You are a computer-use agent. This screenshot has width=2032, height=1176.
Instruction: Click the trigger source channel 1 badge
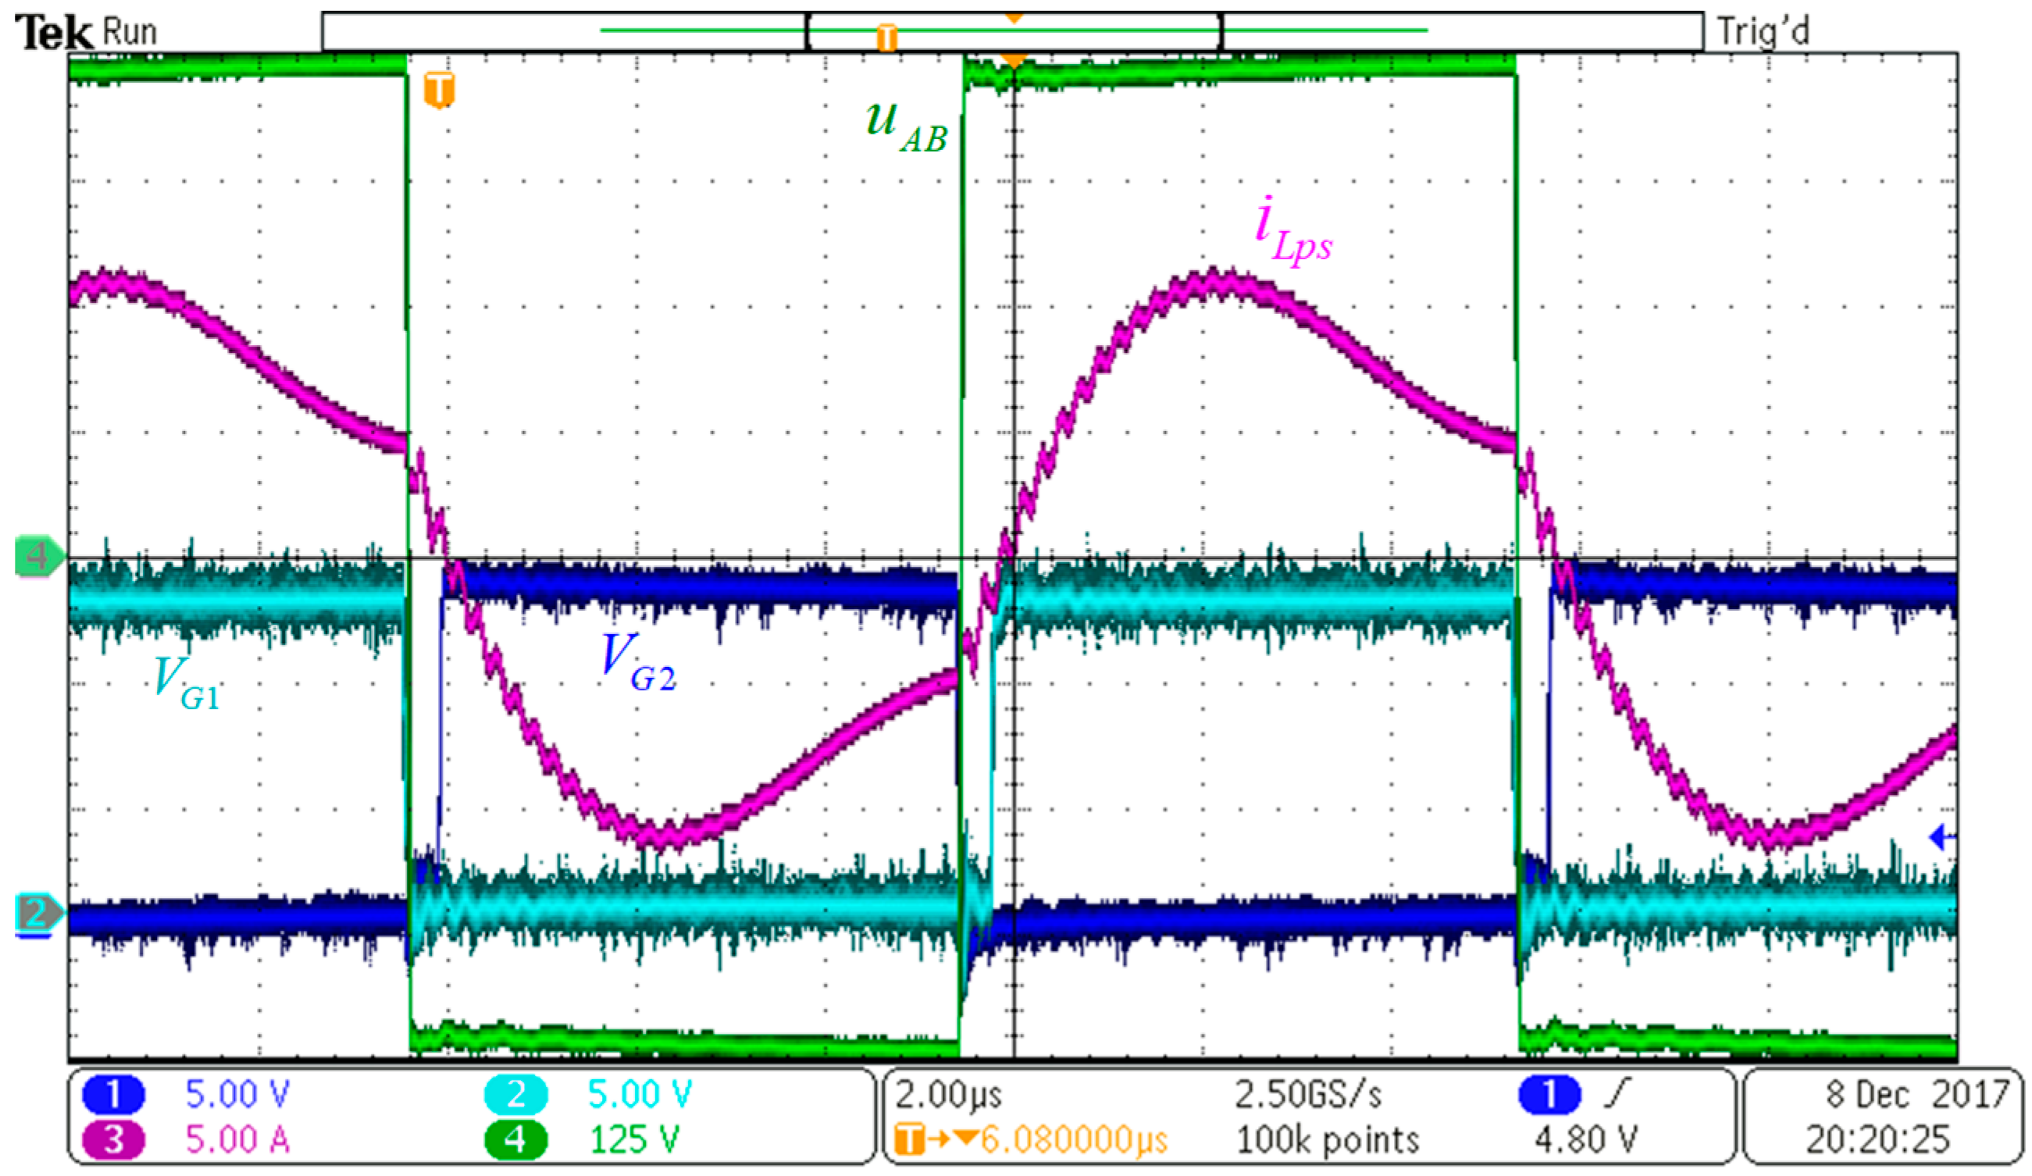coord(1549,1095)
